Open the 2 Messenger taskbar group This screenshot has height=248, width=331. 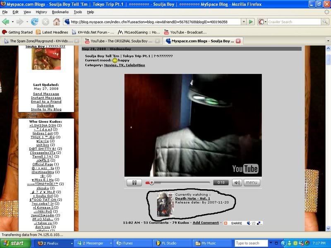click(x=93, y=243)
